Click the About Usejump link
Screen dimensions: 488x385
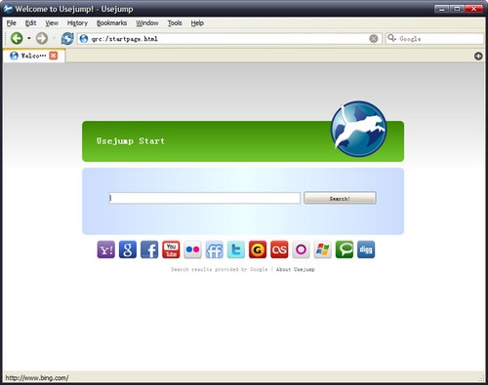(x=296, y=269)
